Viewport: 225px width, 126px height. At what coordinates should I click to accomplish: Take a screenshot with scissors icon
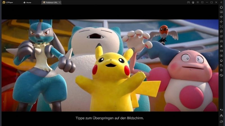click(x=221, y=46)
